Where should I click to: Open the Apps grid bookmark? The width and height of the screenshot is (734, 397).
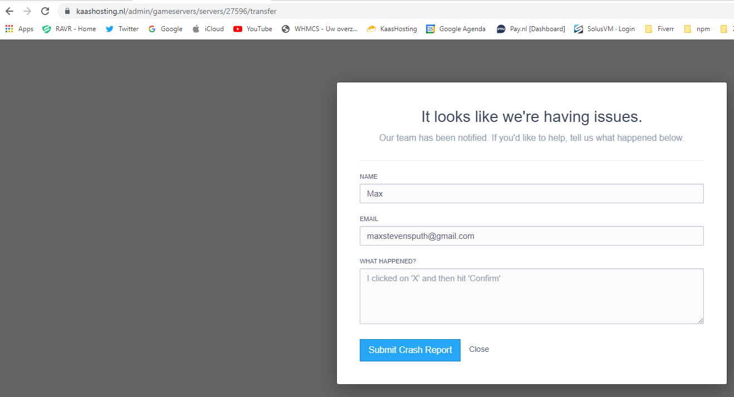pos(19,29)
